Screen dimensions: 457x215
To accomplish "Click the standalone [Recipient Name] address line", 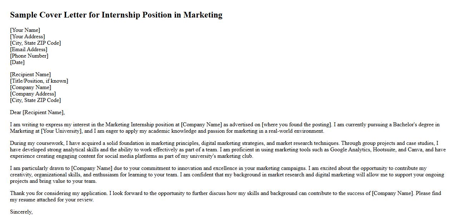I will pos(30,74).
